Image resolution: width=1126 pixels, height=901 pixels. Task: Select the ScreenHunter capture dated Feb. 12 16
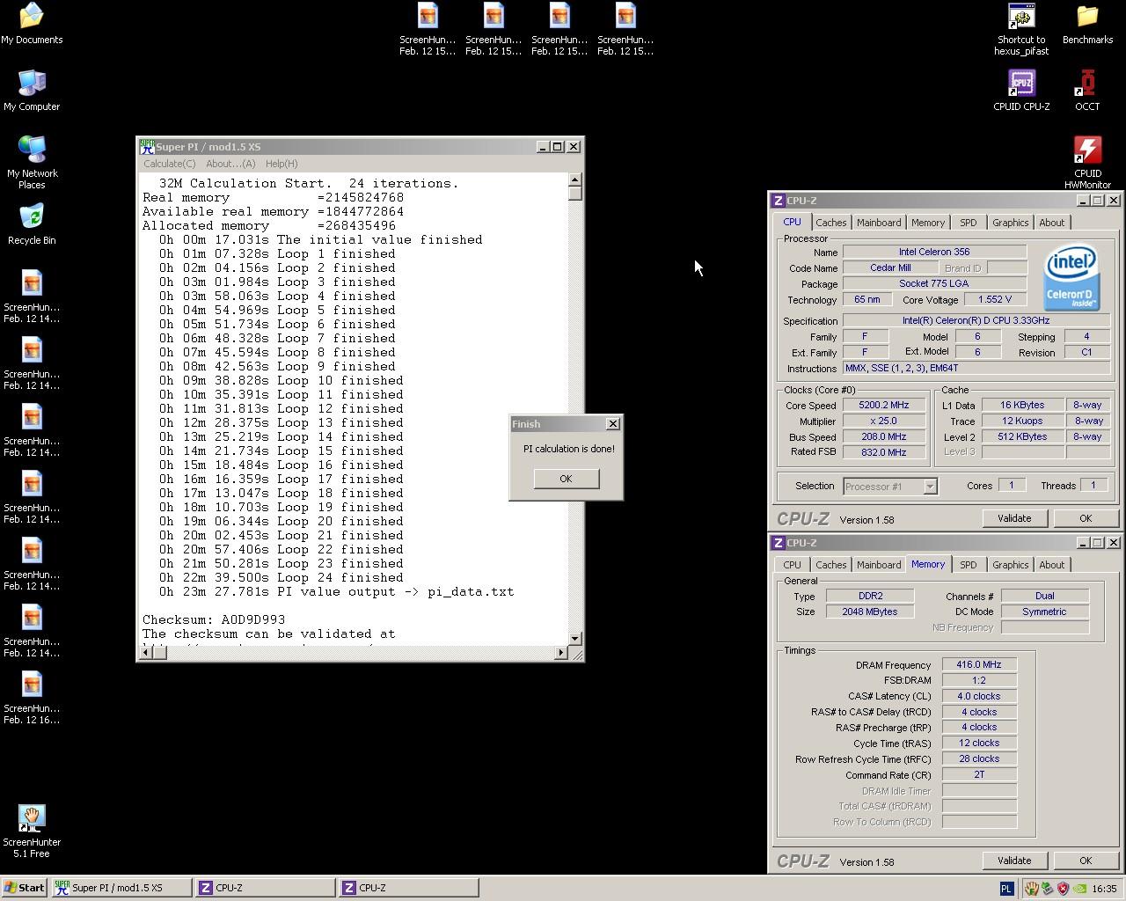(x=32, y=699)
